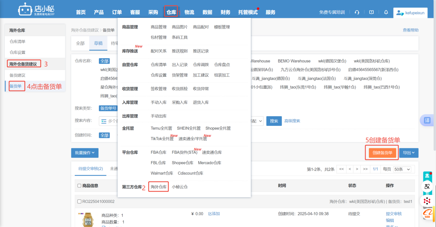Click the edit icon beside 添加
Image resolution: width=436 pixels, height=227 pixels.
point(210,214)
